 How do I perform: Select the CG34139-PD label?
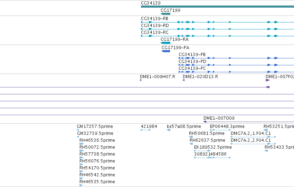(192, 62)
